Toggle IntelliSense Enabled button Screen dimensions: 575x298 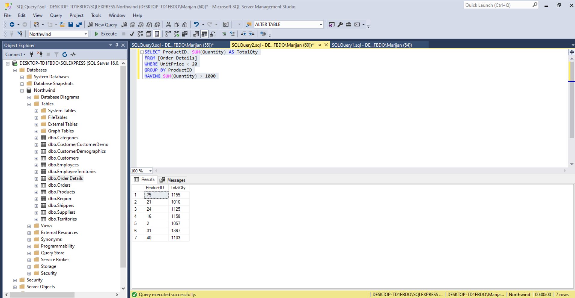[x=157, y=34]
